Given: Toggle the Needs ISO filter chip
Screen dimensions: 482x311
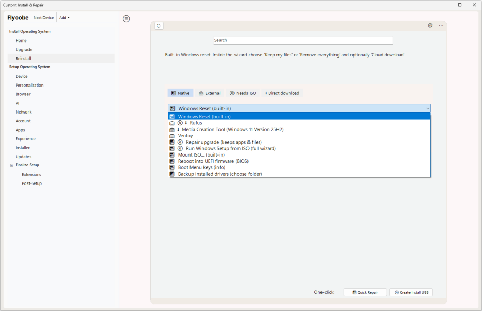Looking at the screenshot, I should (242, 93).
